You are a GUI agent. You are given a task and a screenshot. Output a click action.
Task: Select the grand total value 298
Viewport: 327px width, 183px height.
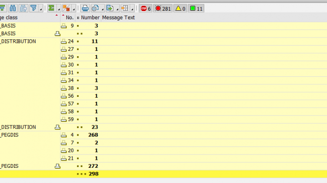pos(94,174)
